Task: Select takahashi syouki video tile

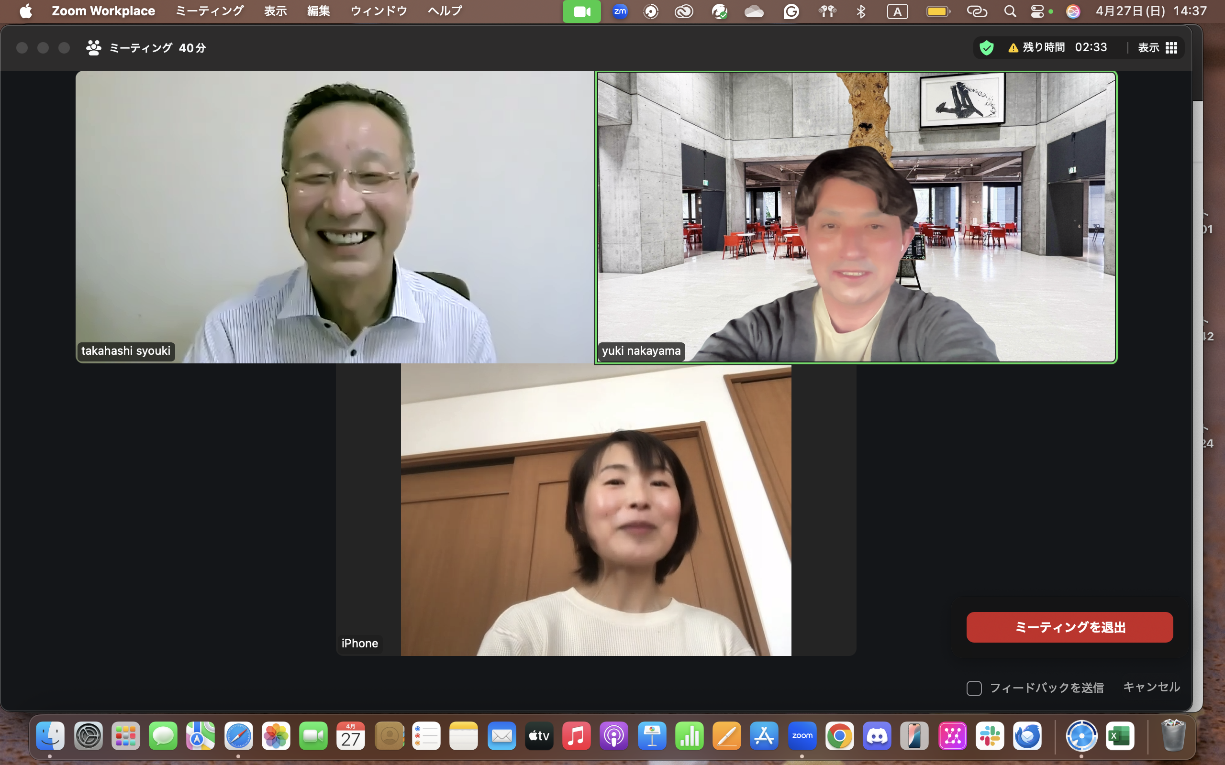Action: tap(334, 218)
